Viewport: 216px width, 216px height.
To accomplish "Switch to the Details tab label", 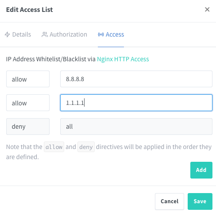I will click(x=22, y=34).
